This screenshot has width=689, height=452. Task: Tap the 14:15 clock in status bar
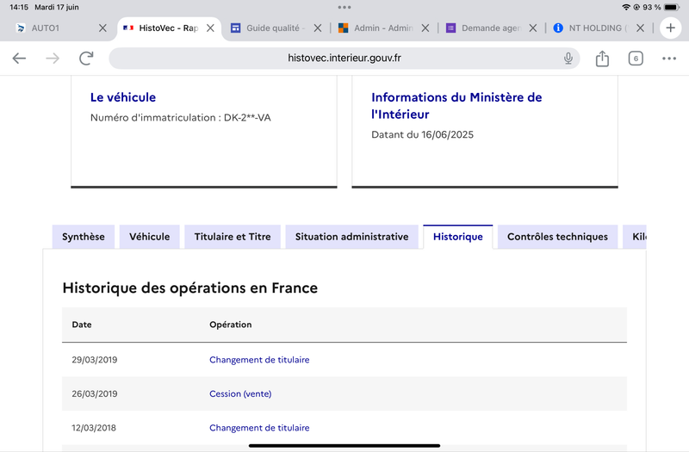point(19,7)
